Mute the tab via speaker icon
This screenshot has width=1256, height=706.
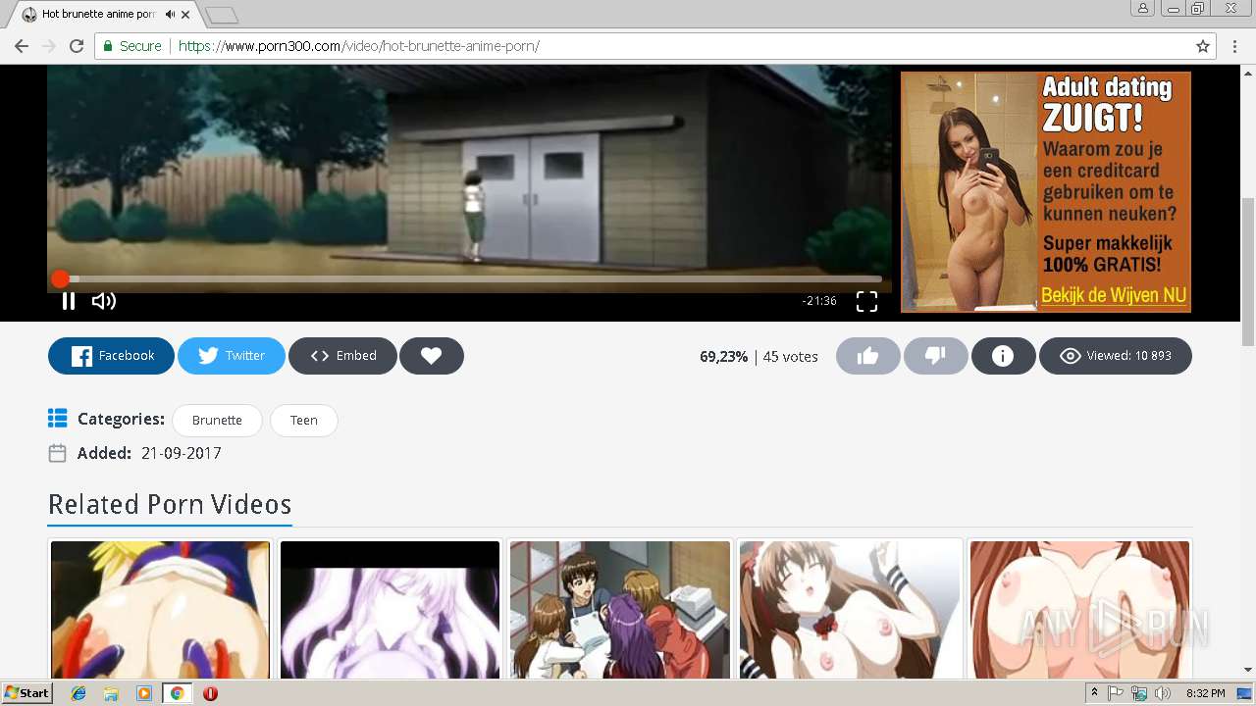pos(170,15)
